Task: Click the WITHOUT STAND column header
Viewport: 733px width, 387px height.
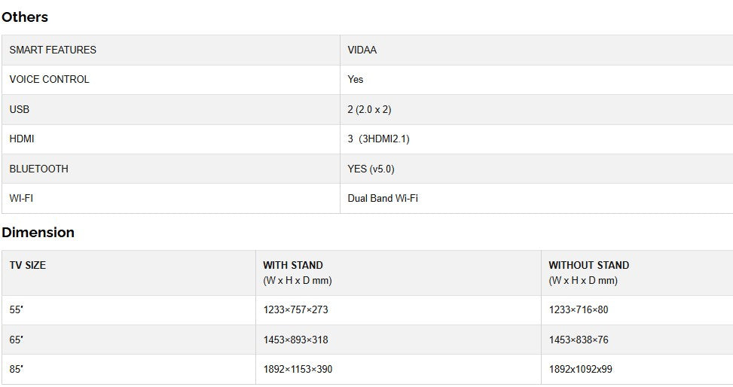Action: [588, 265]
